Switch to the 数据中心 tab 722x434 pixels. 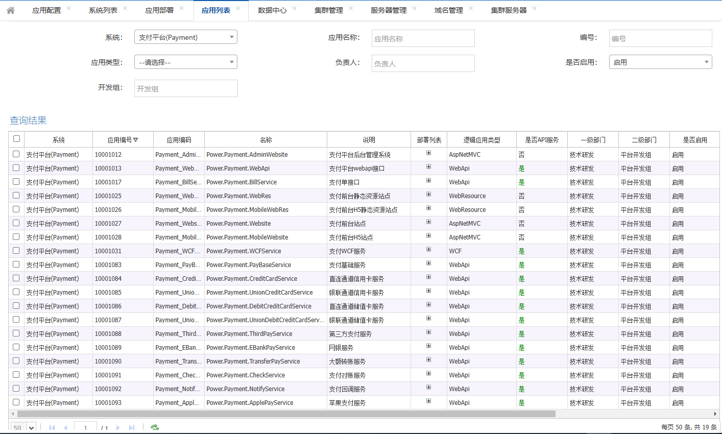point(272,10)
